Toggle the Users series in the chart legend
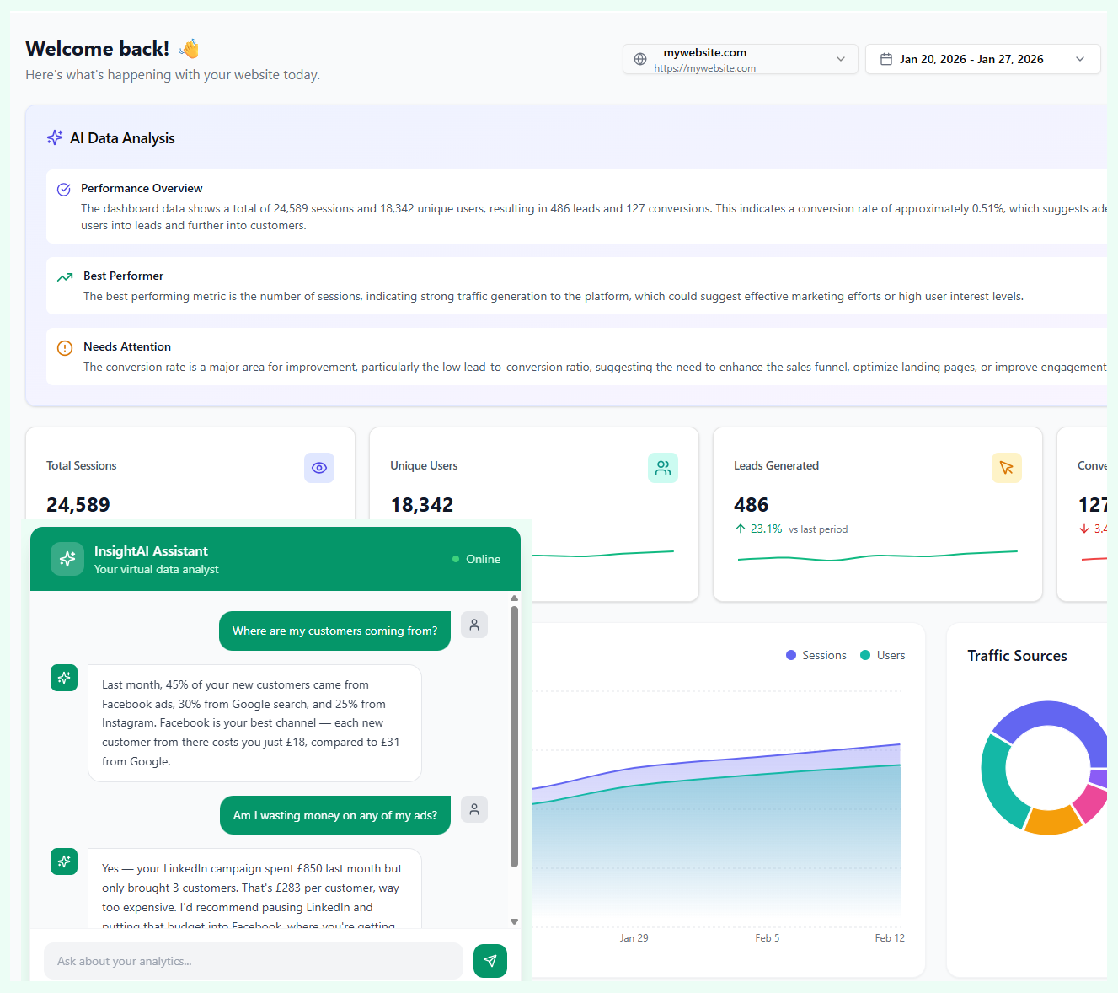Image resolution: width=1118 pixels, height=993 pixels. click(x=881, y=655)
